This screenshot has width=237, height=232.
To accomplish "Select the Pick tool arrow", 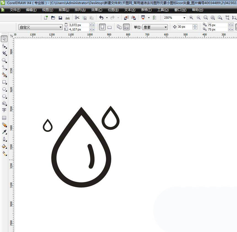I will [x=4, y=39].
